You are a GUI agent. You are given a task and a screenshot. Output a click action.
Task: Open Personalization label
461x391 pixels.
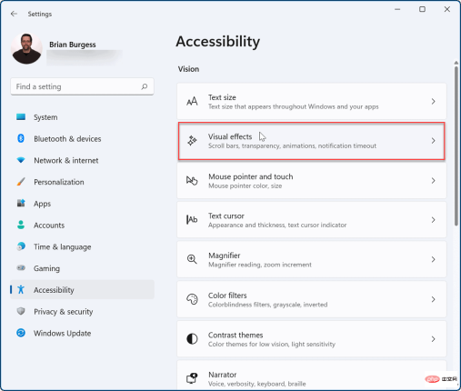[x=59, y=182]
